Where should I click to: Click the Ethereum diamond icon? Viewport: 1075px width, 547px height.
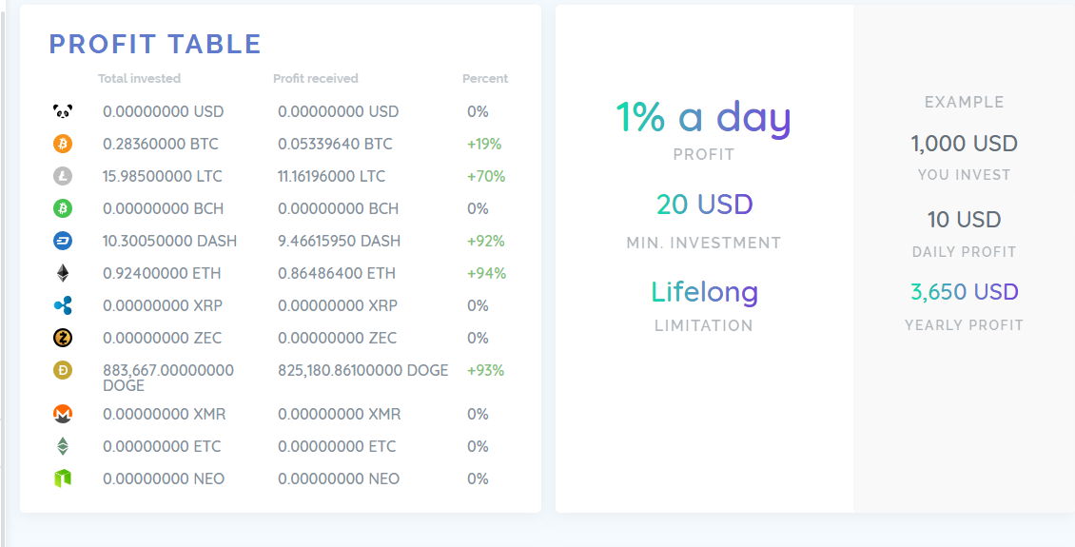point(63,273)
